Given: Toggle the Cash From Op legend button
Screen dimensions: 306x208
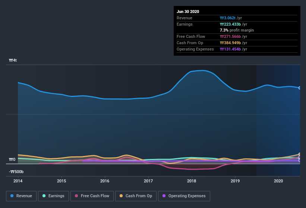Looking at the screenshot, I should click(136, 196).
